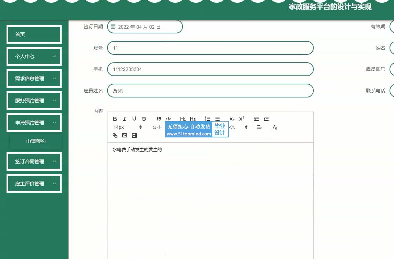Open the 文本 text style dropdown
The image size is (394, 259).
[x=157, y=127]
